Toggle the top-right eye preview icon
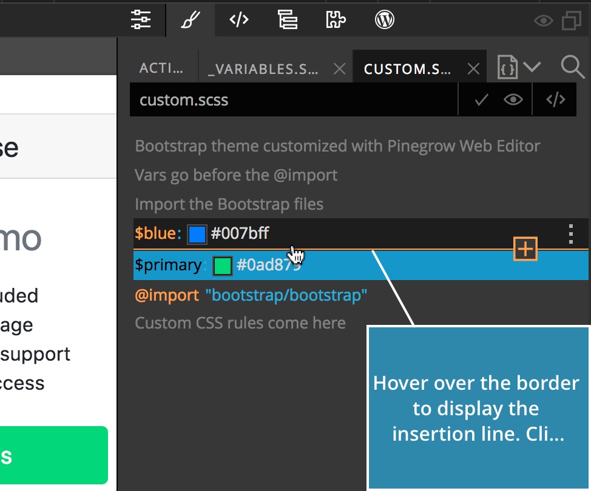This screenshot has height=491, width=591. tap(544, 21)
